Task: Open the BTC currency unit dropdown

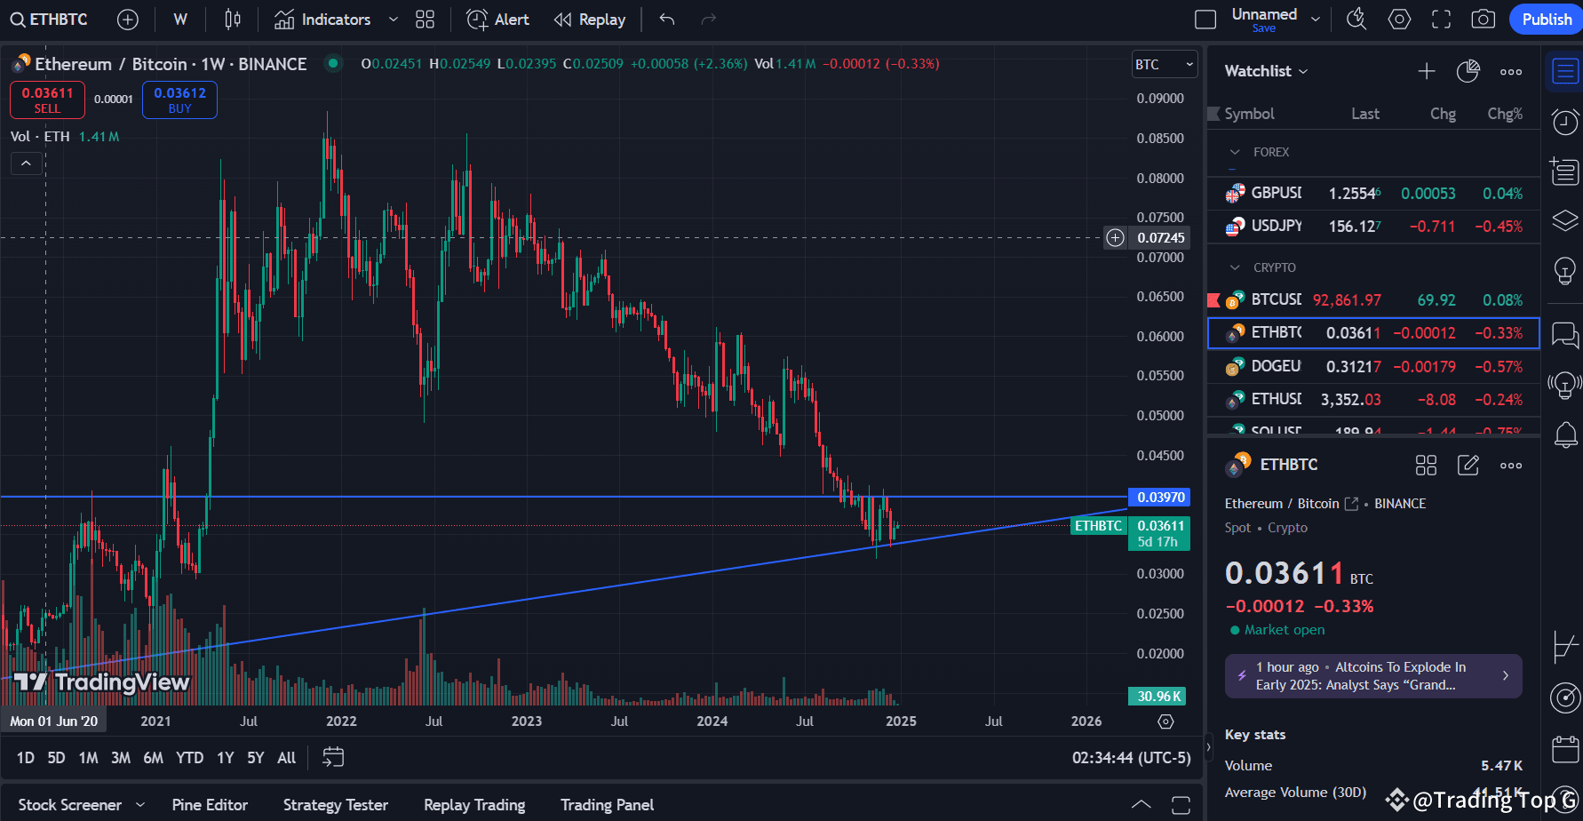Action: (1164, 64)
